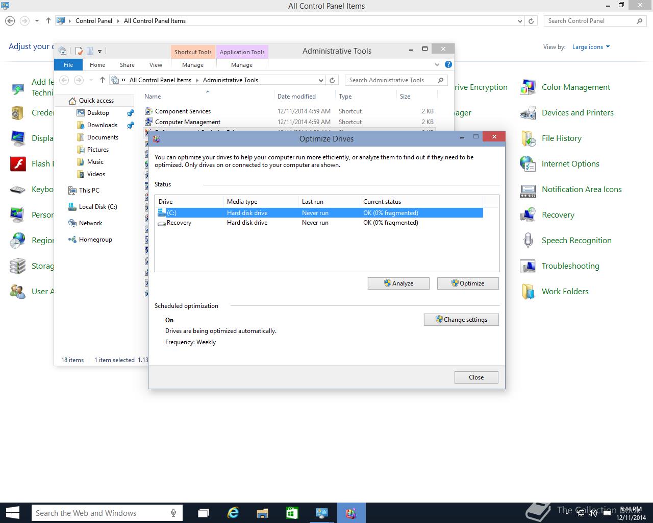
Task: Click the Media type column header
Action: pyautogui.click(x=261, y=202)
